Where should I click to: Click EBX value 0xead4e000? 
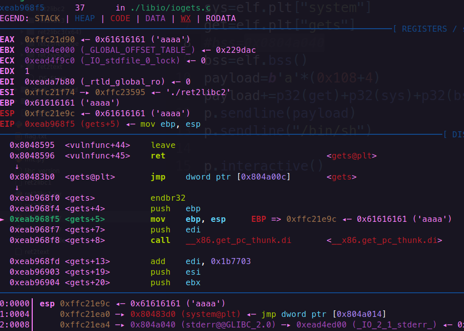coord(50,50)
